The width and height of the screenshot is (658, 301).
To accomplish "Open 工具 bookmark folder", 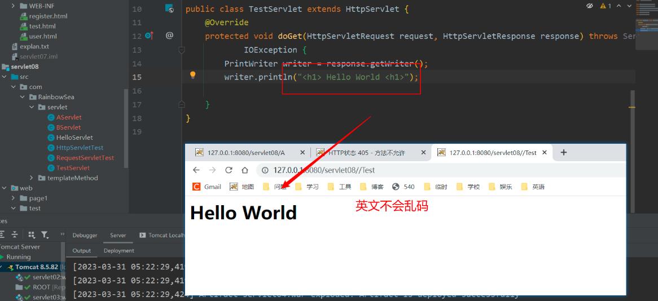I will tap(340, 187).
